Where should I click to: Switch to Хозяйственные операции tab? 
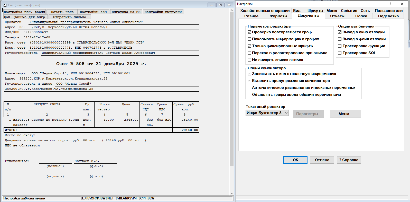[265, 11]
